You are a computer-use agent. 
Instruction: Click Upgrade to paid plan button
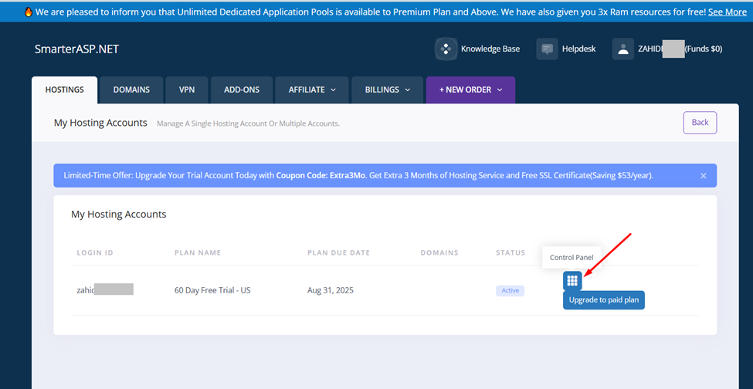(x=604, y=299)
